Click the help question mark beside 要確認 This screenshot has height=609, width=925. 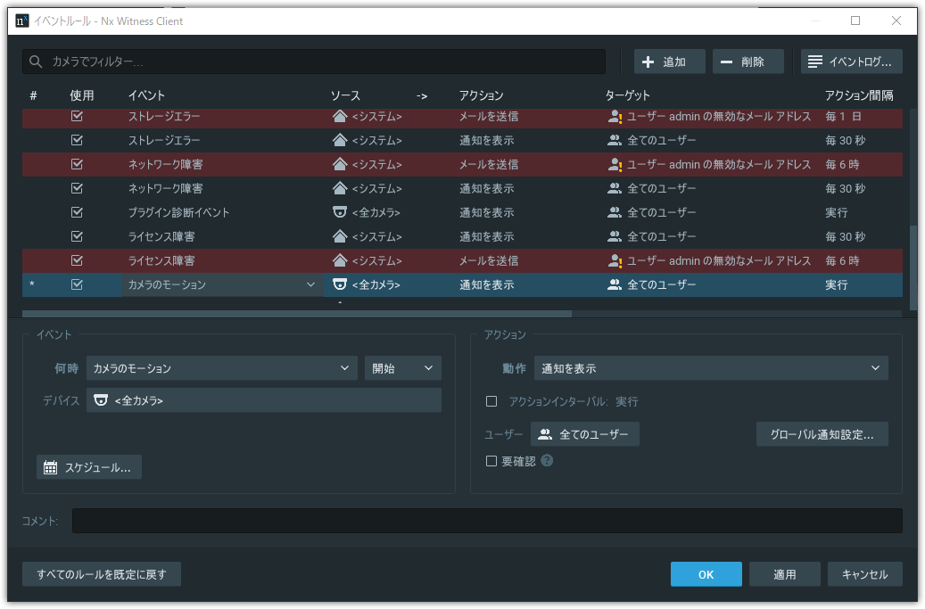[x=547, y=461]
